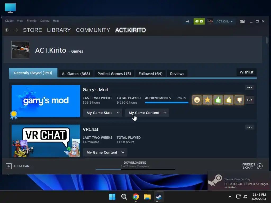Open the Friends menu
271x203 pixels.
(x=31, y=21)
